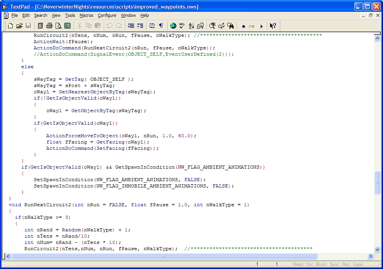The height and width of the screenshot is (269, 383).
Task: Open the Configure menu
Action: (x=107, y=15)
